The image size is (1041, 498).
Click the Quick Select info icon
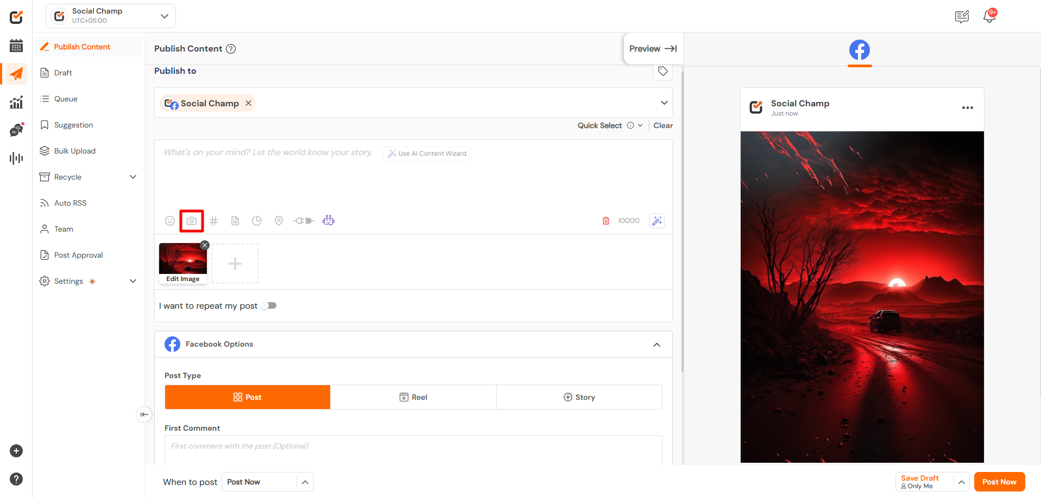tap(630, 125)
